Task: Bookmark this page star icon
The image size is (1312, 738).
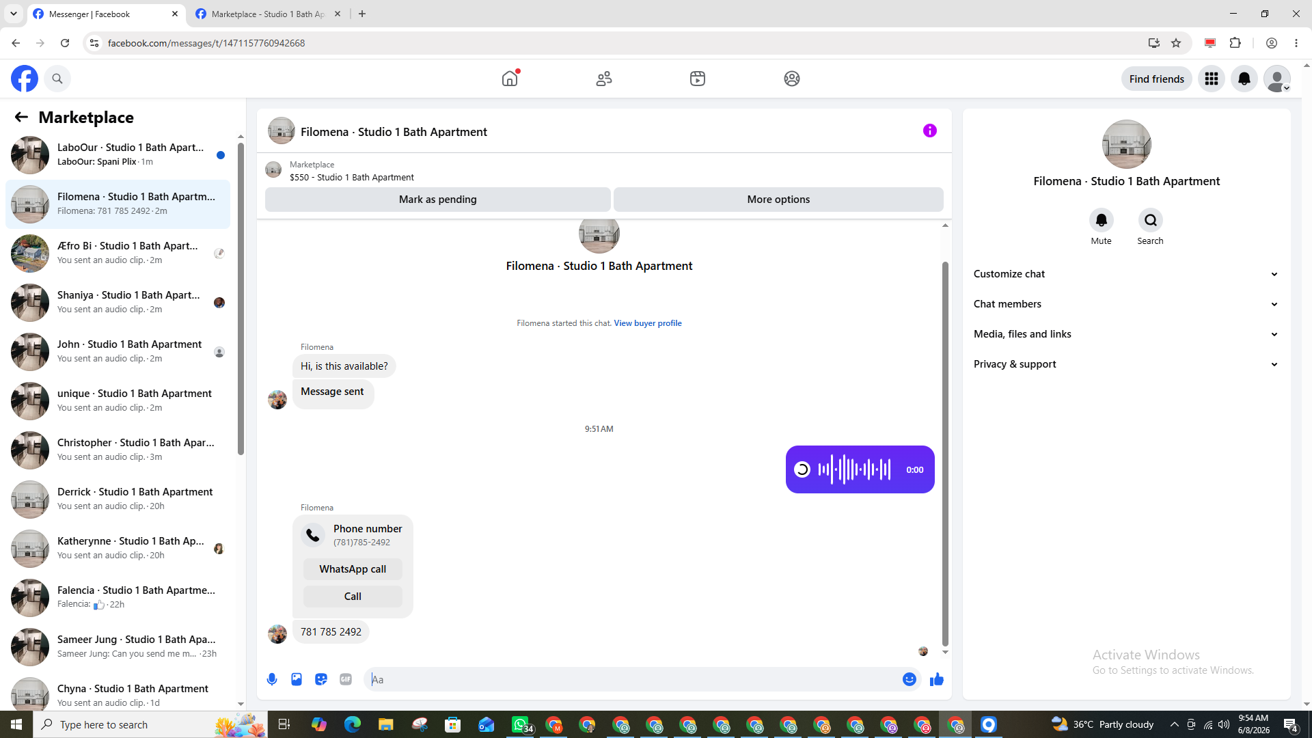Action: (x=1176, y=43)
